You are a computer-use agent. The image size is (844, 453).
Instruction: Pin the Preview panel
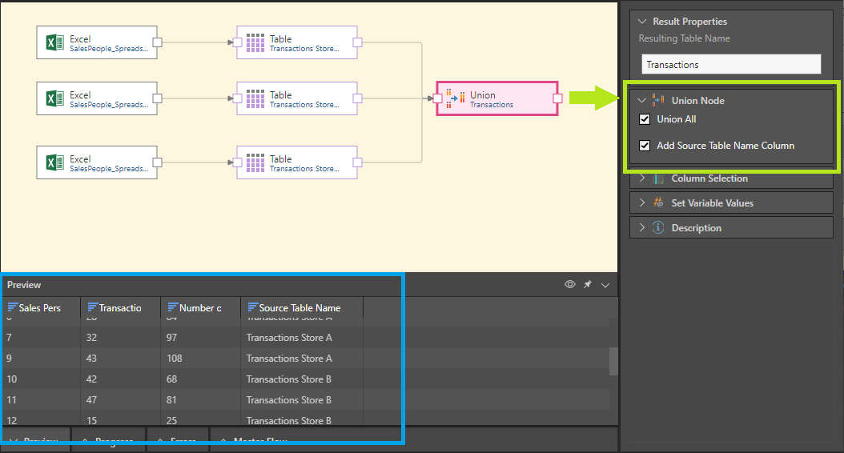pyautogui.click(x=588, y=284)
